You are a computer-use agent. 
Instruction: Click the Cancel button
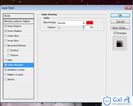[x=120, y=22]
